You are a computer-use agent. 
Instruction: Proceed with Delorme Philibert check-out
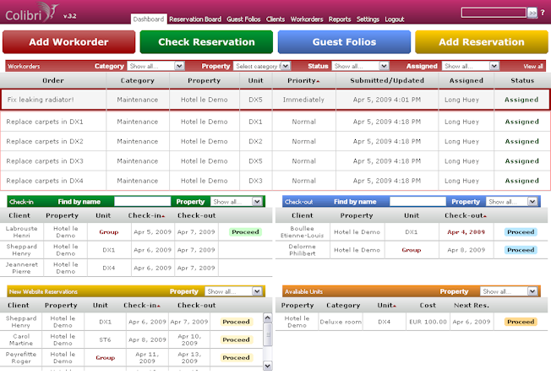[521, 250]
